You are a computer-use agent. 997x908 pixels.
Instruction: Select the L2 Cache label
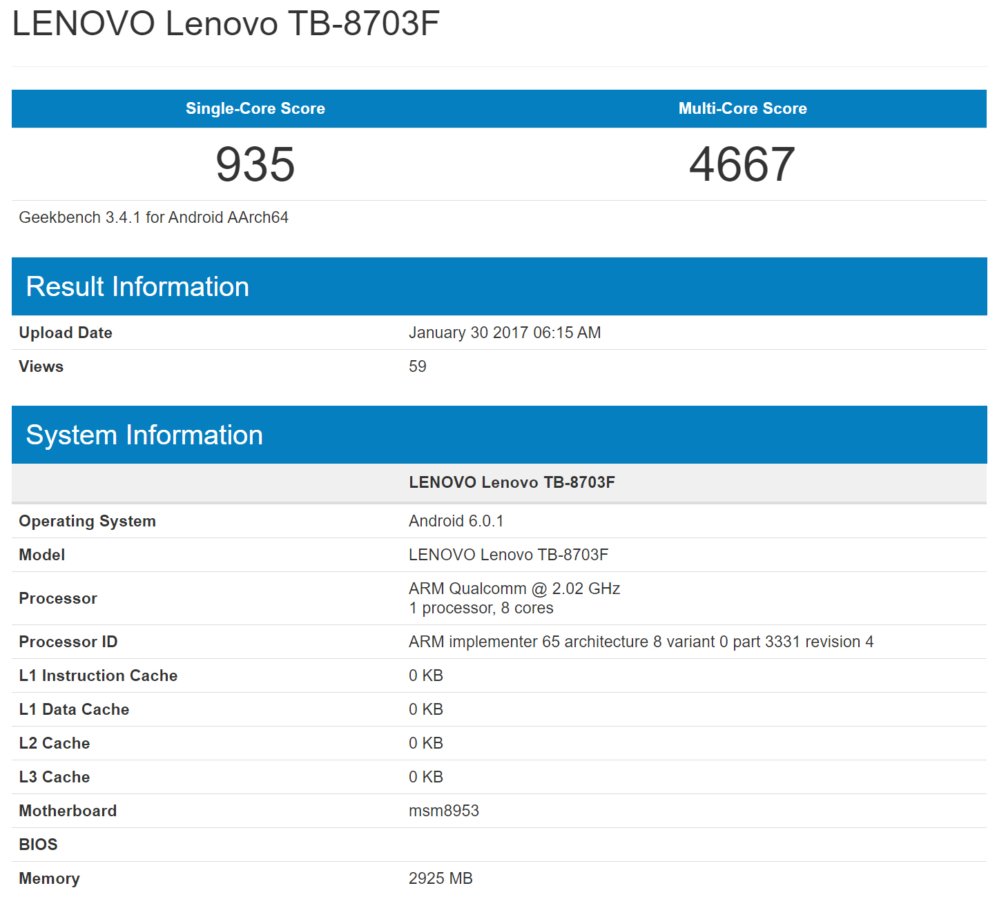coord(55,743)
